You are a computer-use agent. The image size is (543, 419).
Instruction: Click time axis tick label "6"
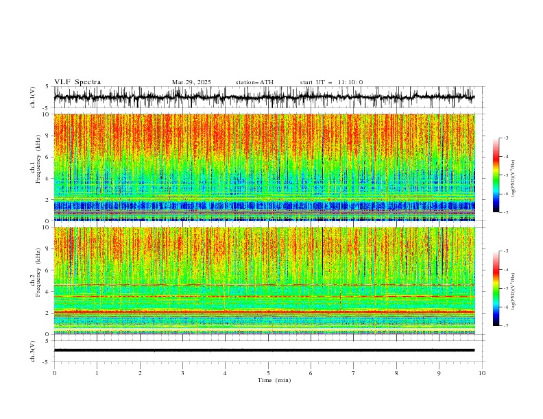311,373
